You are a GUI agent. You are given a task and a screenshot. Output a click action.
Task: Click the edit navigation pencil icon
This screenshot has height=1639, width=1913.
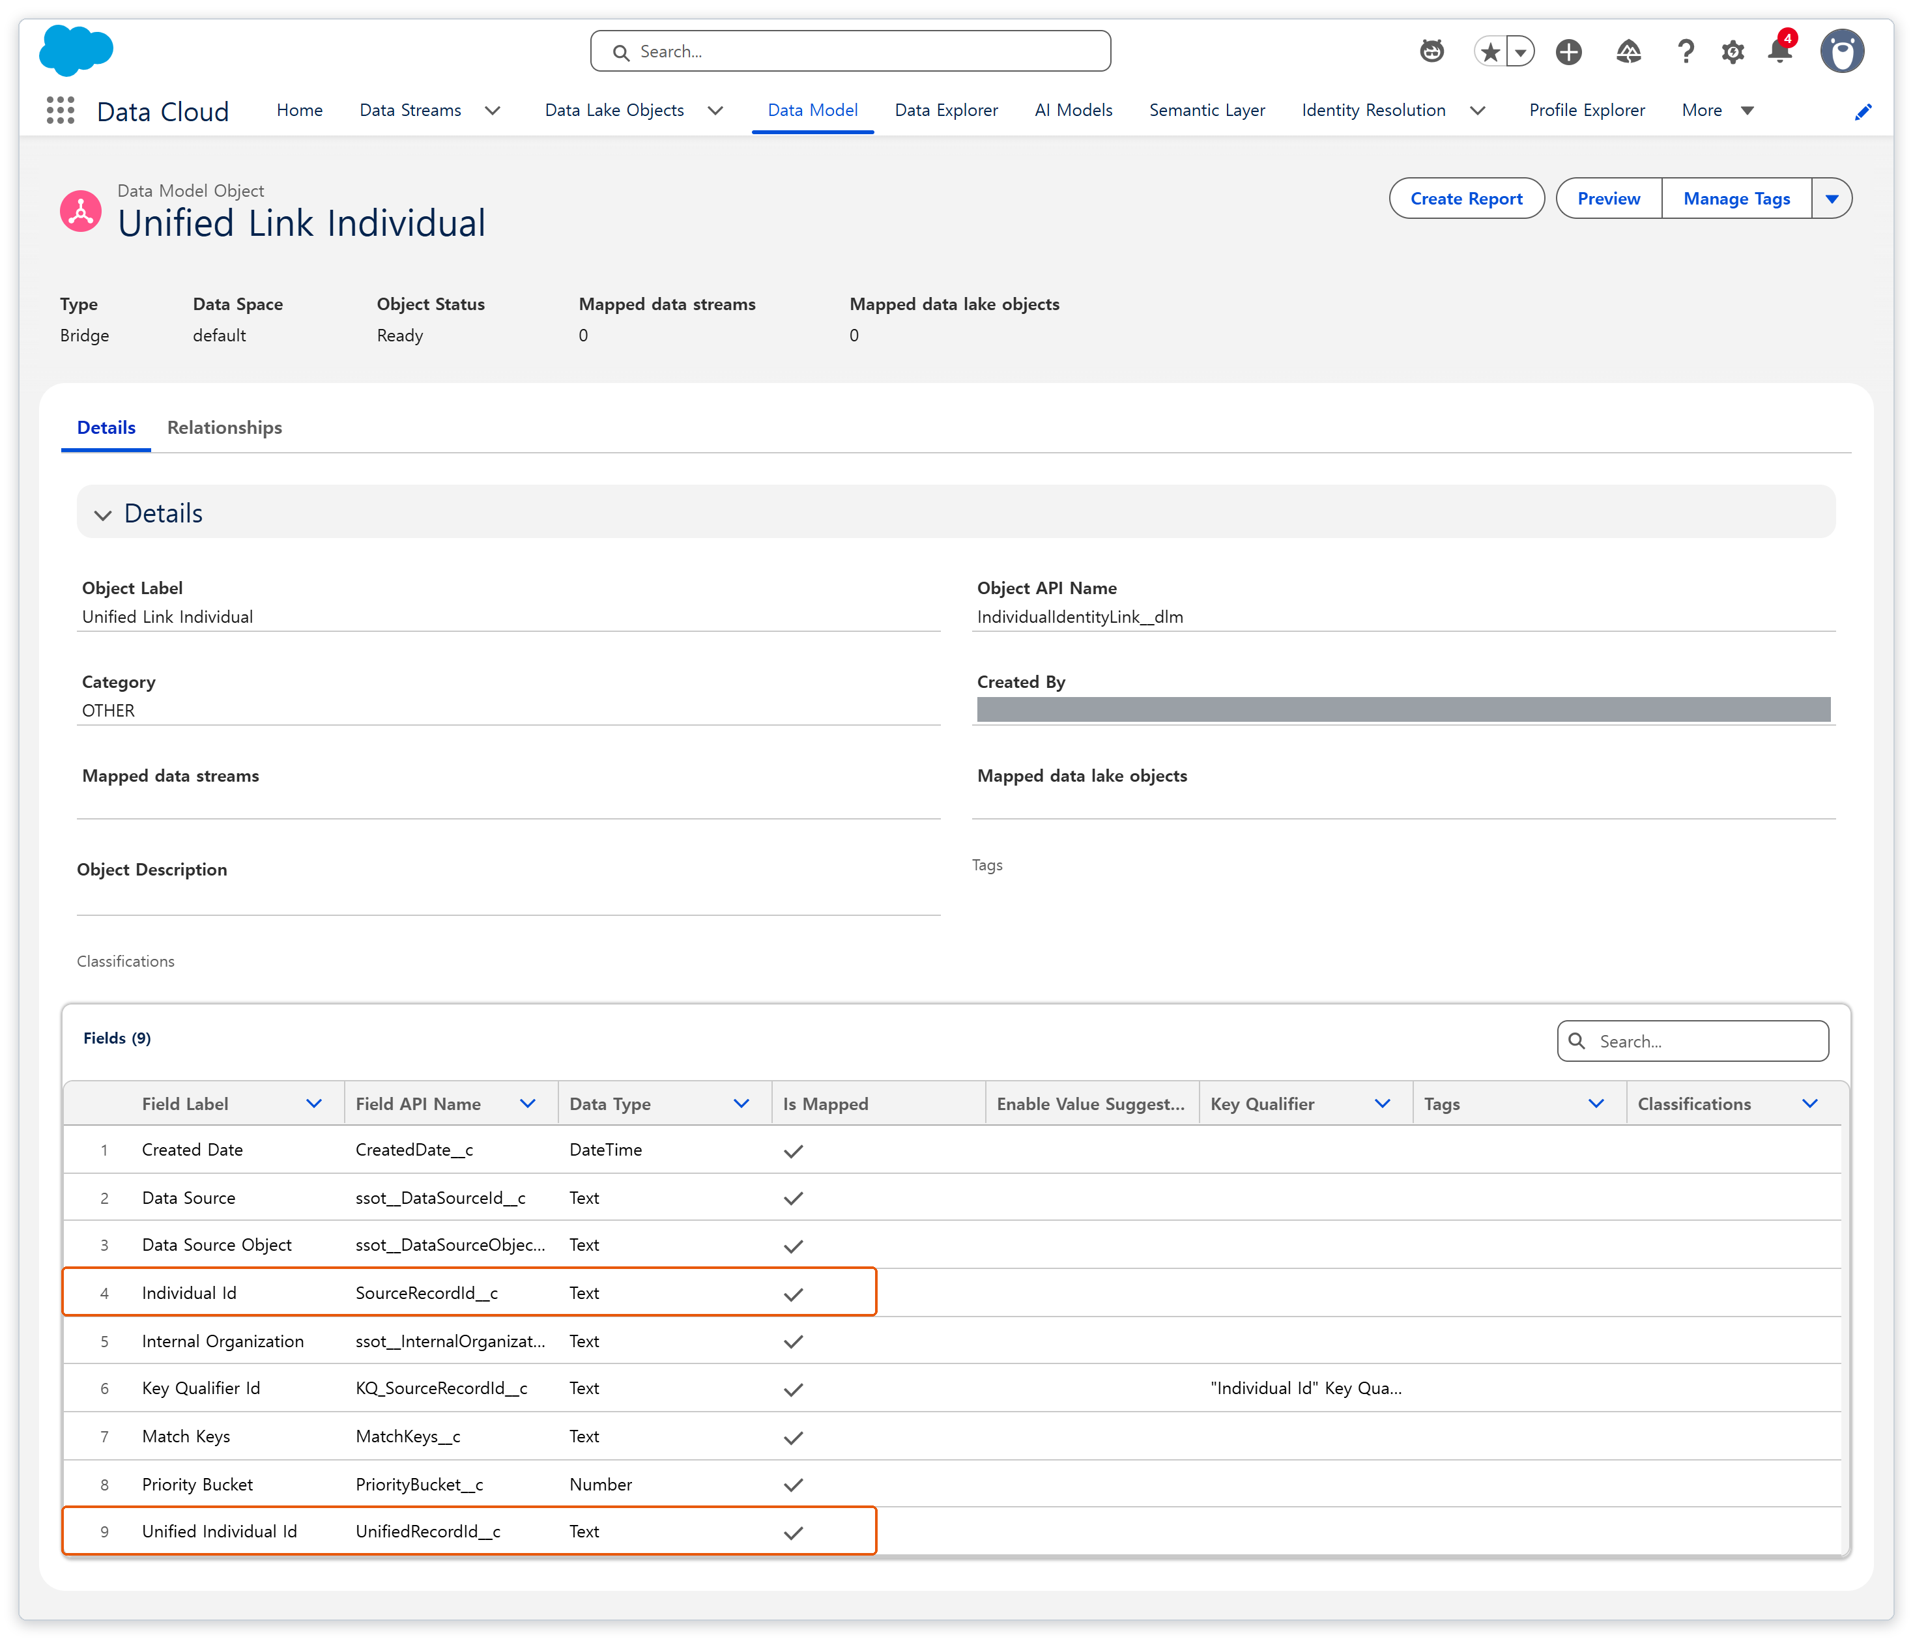coord(1863,111)
